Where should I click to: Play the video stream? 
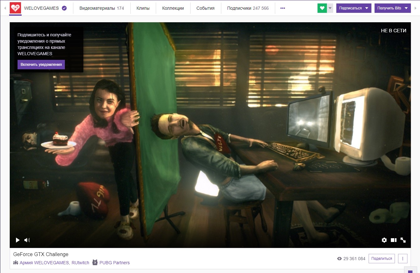(x=18, y=240)
